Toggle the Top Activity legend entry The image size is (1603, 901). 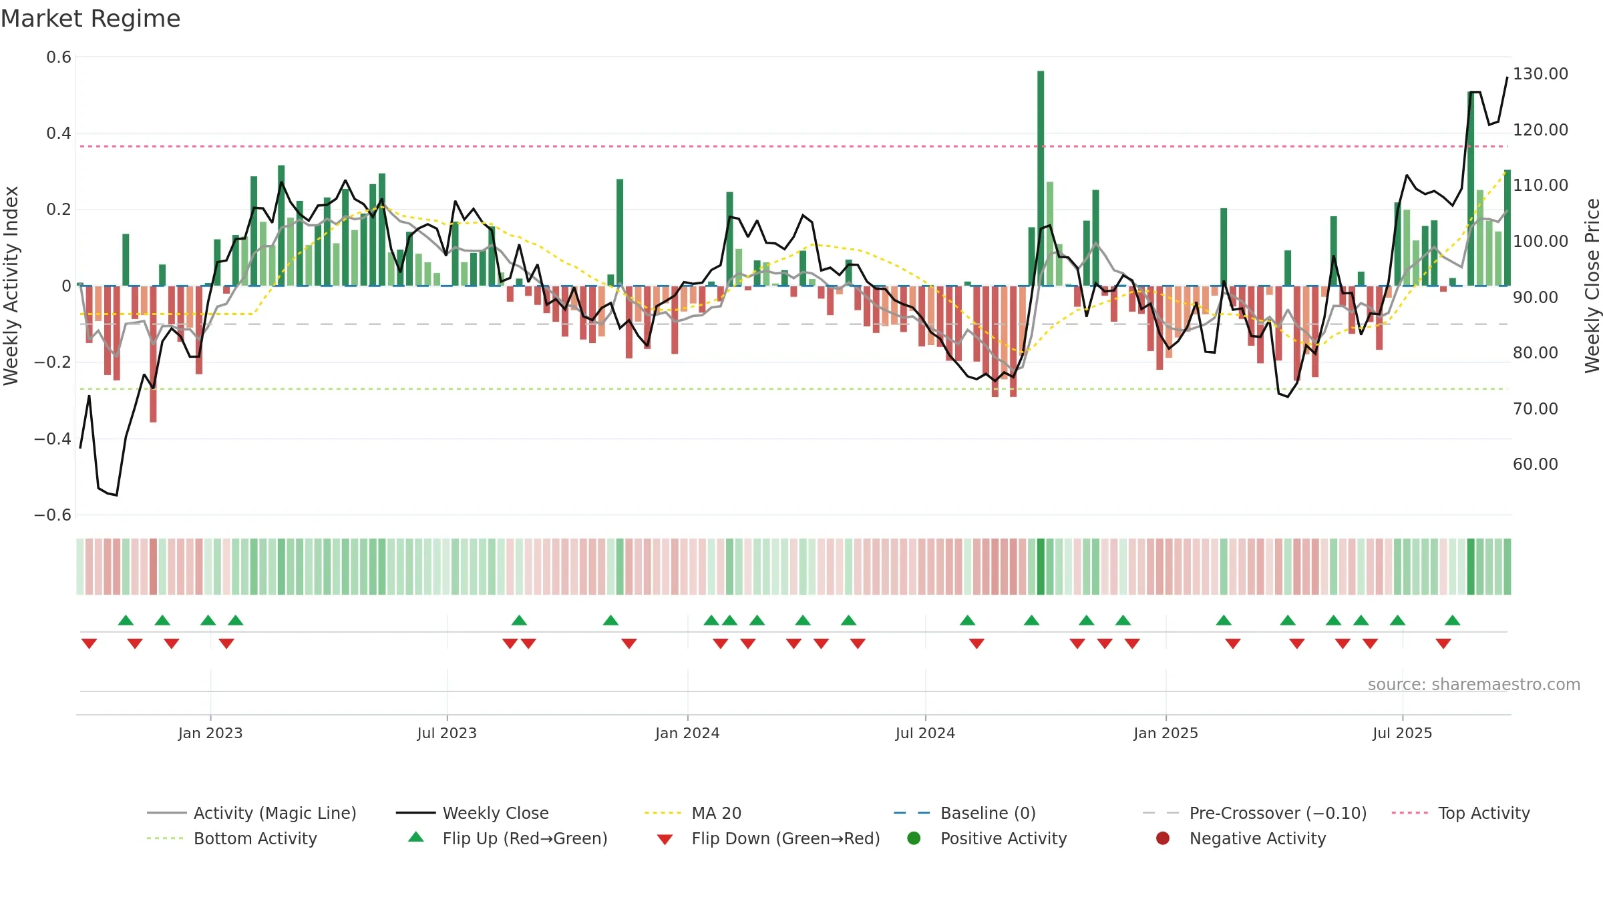1461,813
